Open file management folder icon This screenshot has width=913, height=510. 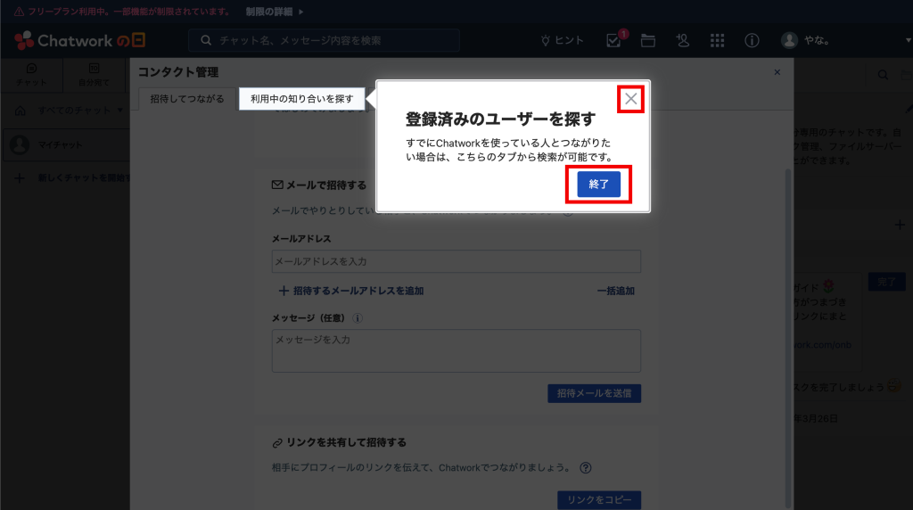[x=648, y=40]
